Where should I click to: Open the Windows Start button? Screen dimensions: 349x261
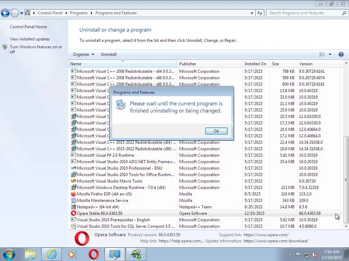(9, 254)
